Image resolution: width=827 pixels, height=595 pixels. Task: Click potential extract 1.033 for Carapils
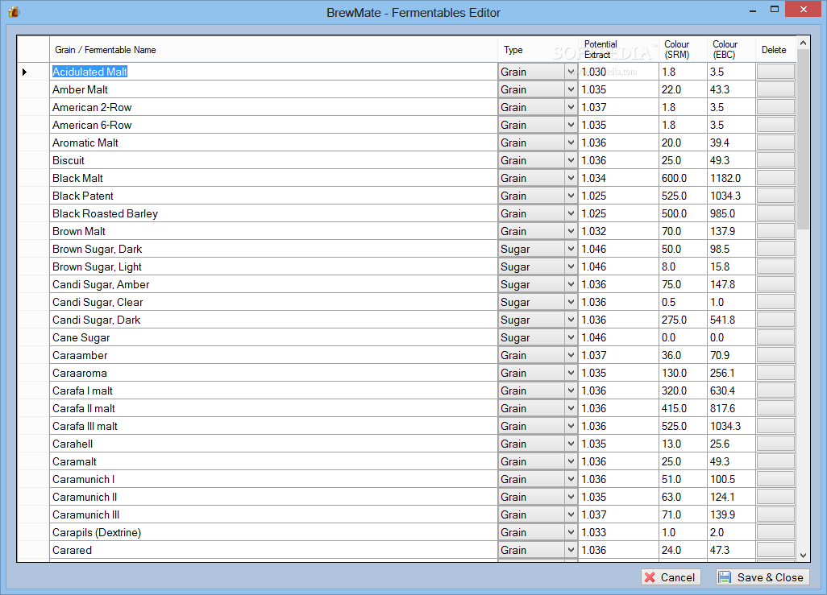[619, 532]
